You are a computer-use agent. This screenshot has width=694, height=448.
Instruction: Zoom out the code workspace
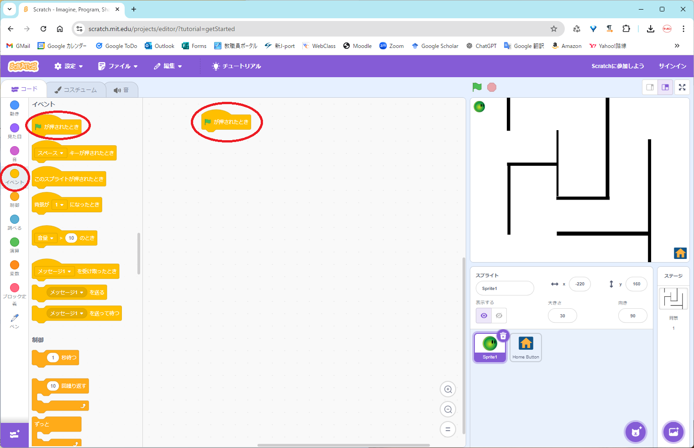[x=448, y=410]
